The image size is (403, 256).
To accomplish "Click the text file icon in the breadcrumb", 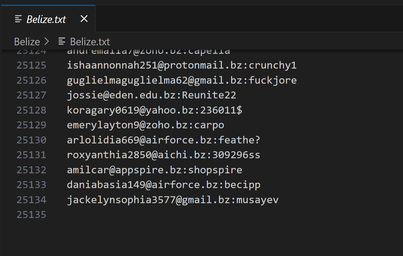I will click(62, 42).
